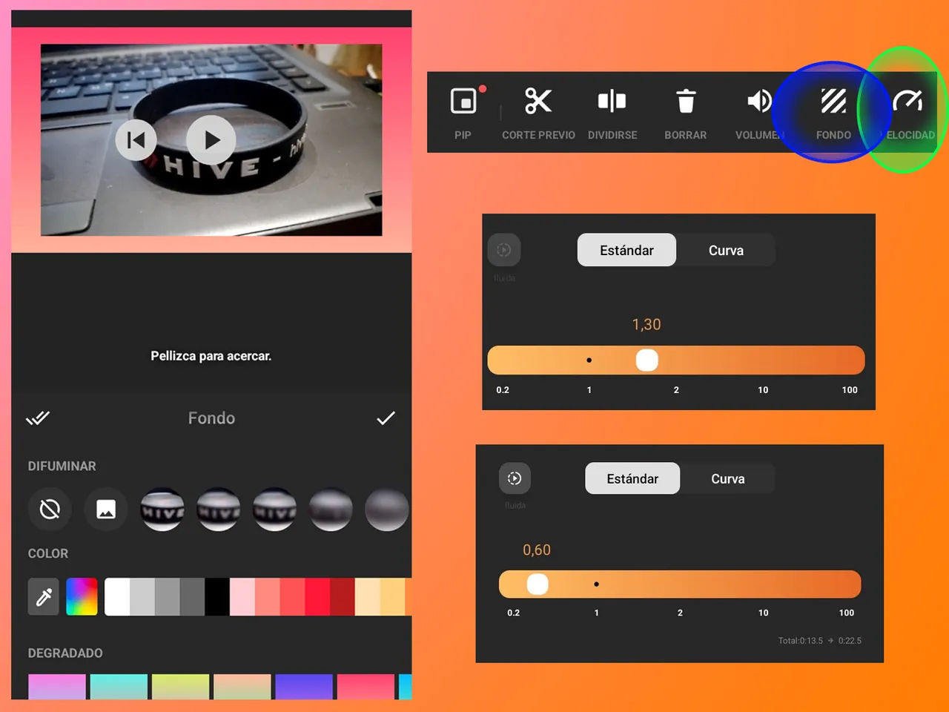The height and width of the screenshot is (712, 949).
Task: Choose the strongest blur thumbnail
Action: [x=387, y=510]
